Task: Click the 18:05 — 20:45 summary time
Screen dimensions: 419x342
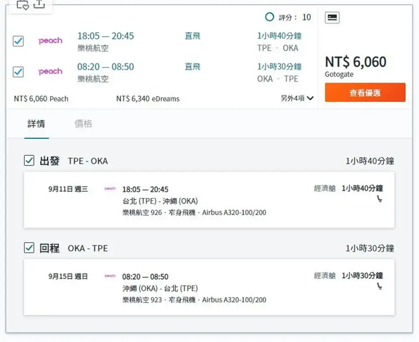Action: [x=106, y=36]
